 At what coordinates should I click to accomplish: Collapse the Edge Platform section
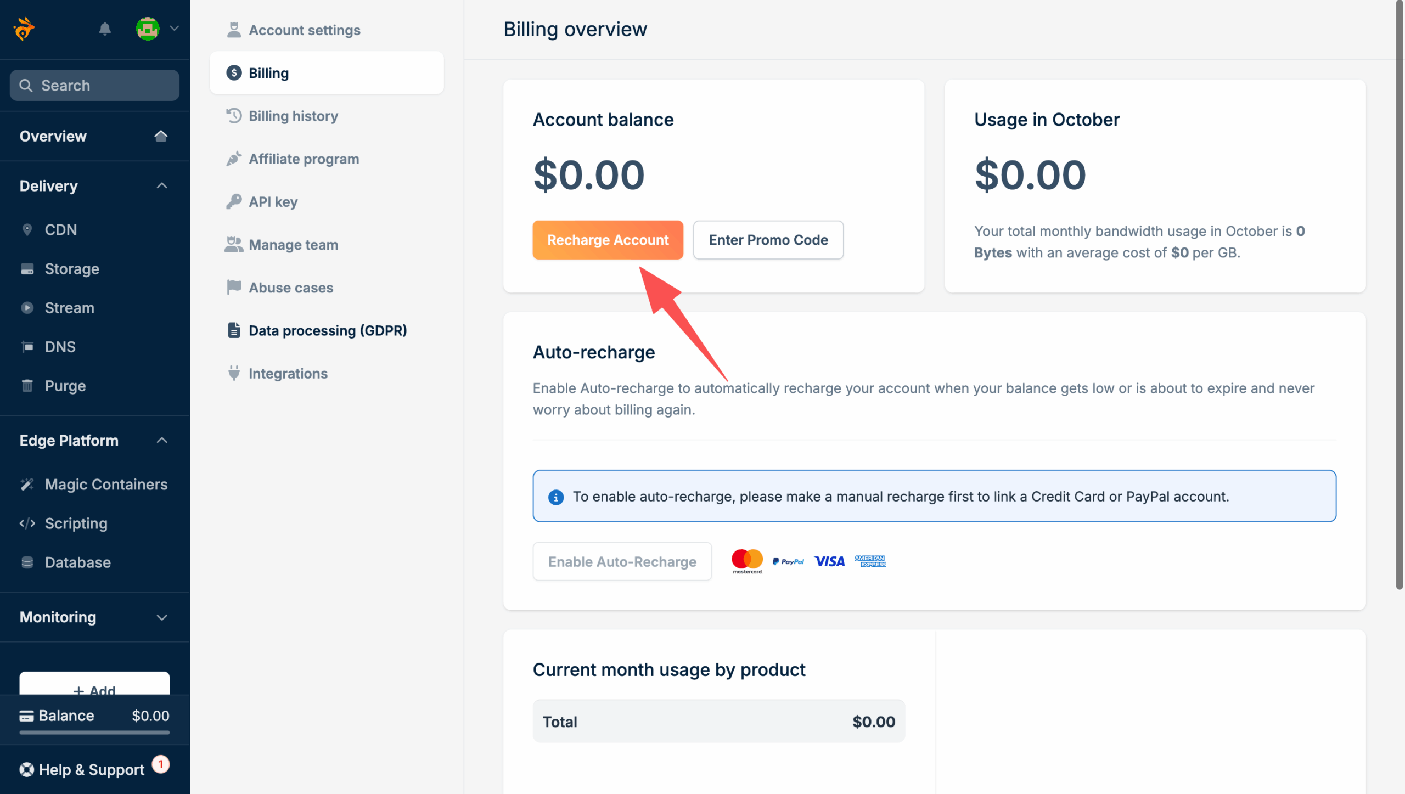pyautogui.click(x=162, y=441)
